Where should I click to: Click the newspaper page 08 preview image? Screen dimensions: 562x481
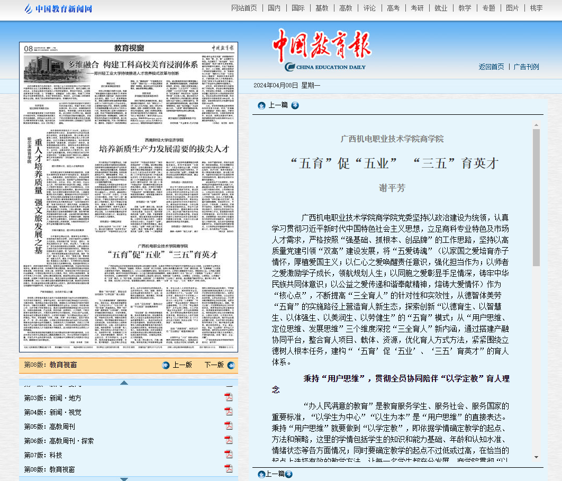(x=129, y=197)
